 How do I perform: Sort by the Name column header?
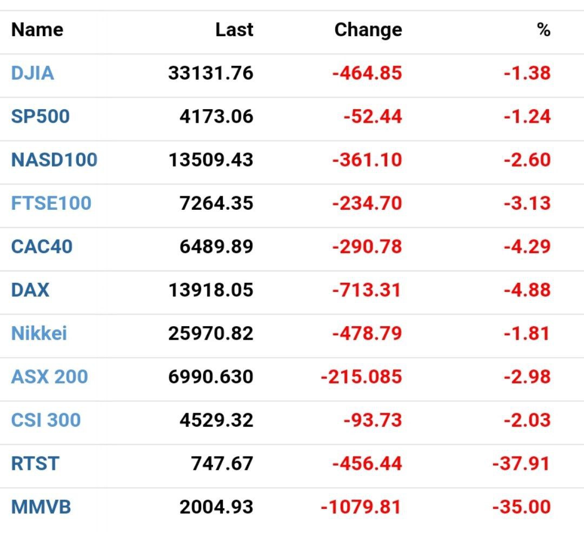[37, 30]
